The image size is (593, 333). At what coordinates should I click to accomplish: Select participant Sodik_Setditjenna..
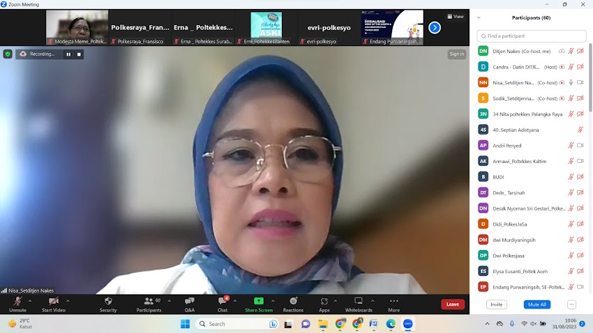coord(530,98)
